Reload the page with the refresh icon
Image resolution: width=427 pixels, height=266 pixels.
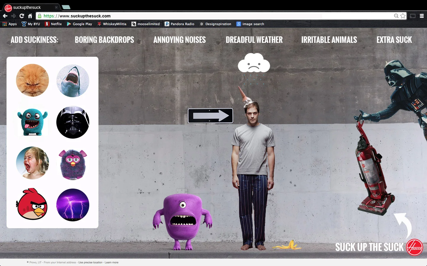[22, 16]
